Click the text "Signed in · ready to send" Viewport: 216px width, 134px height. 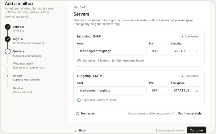coord(99,100)
